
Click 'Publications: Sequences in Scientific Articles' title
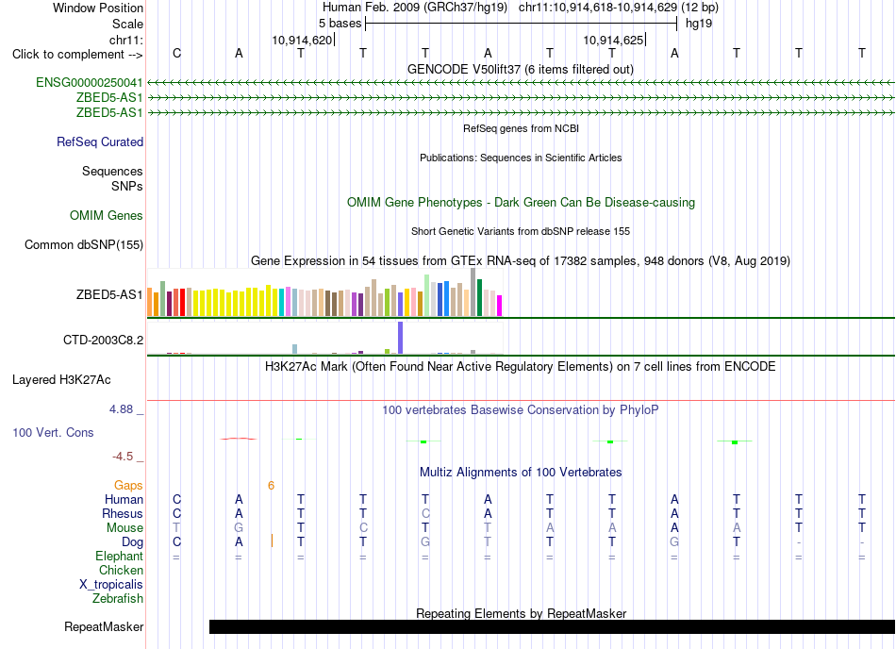click(521, 158)
